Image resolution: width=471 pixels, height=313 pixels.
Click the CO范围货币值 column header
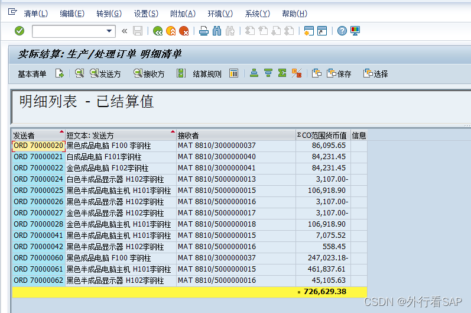(x=323, y=135)
